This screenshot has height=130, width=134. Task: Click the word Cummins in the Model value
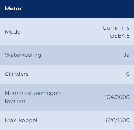point(116,28)
